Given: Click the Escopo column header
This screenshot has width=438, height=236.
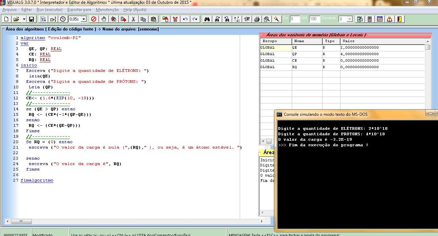Looking at the screenshot, I should click(x=276, y=41).
